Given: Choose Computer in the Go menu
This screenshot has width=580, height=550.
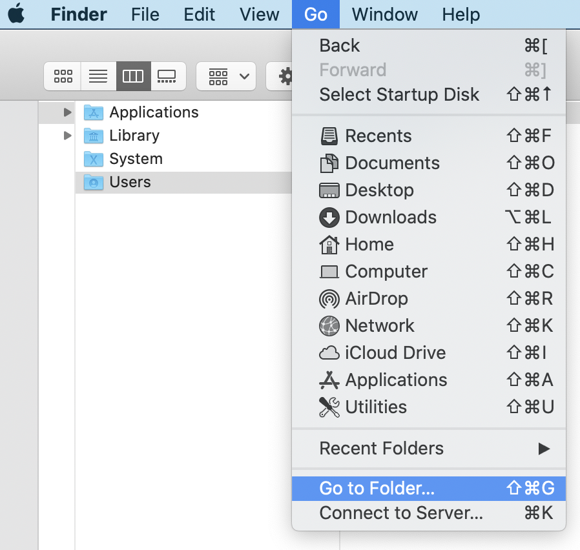Looking at the screenshot, I should (429, 271).
